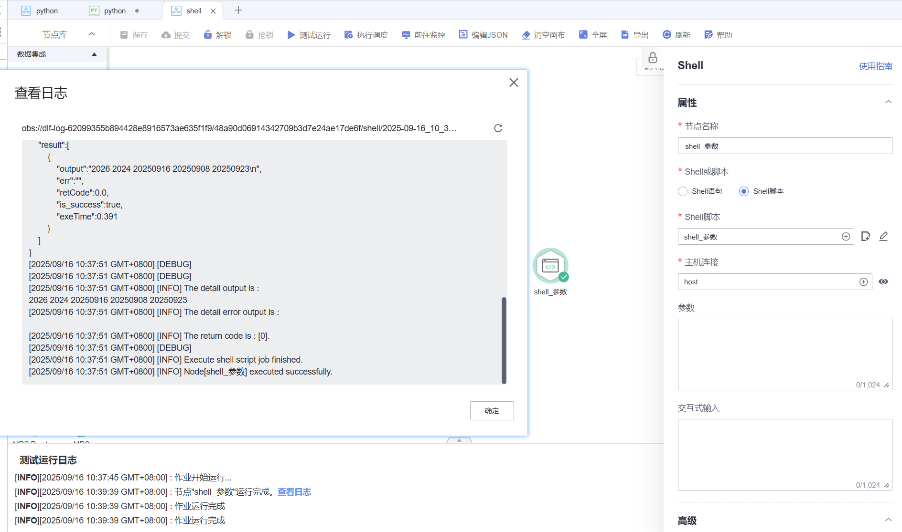Click the 导出 export icon
This screenshot has height=532, width=902.
(x=625, y=35)
